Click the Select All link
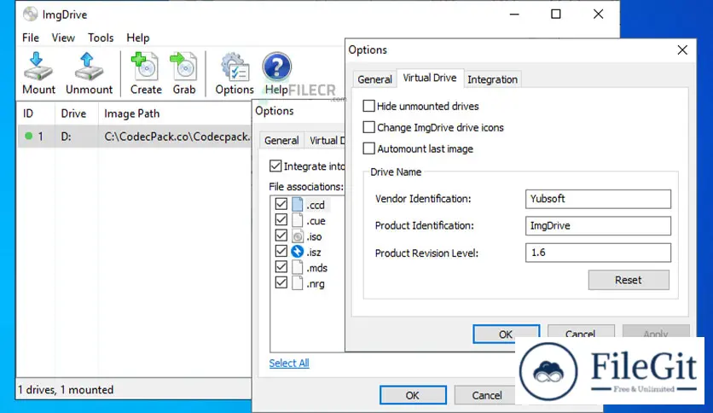713x413 pixels. [x=289, y=363]
